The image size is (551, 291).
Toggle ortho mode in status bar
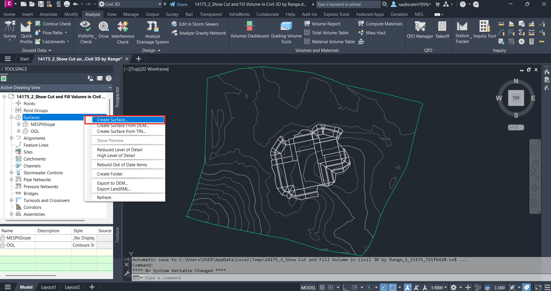click(346, 287)
